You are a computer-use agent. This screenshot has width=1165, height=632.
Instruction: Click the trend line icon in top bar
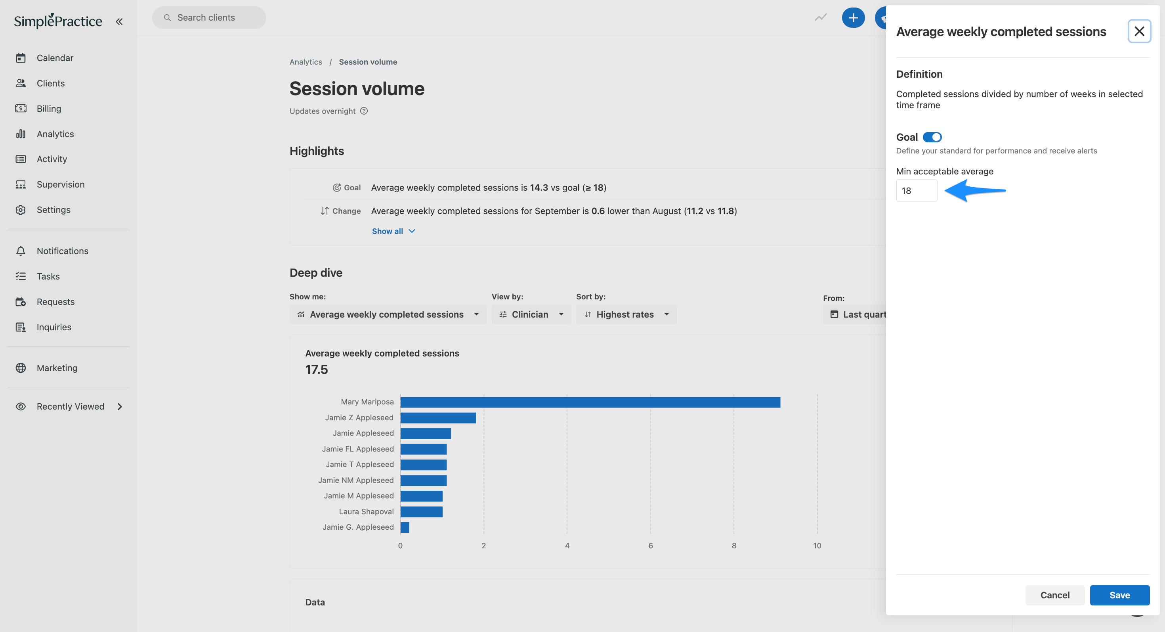click(820, 17)
